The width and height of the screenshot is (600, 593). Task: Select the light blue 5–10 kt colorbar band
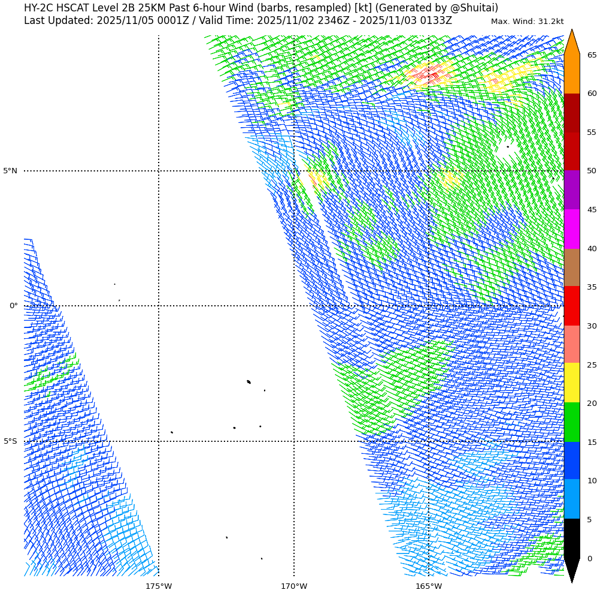(x=572, y=499)
